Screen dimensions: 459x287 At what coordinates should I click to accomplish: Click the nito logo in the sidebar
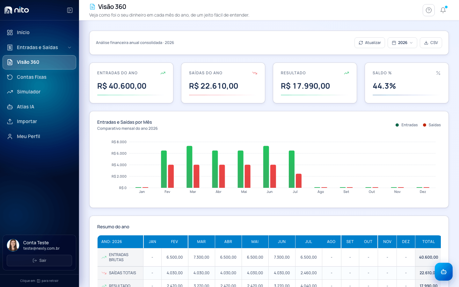(x=17, y=10)
